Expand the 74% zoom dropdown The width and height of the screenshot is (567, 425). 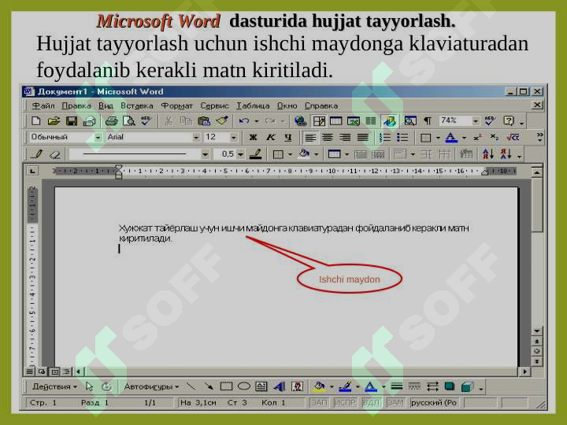click(476, 120)
